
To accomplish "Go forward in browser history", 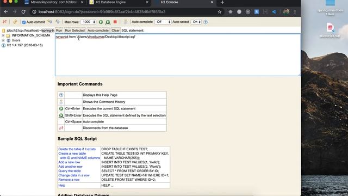I will tap(15, 12).
